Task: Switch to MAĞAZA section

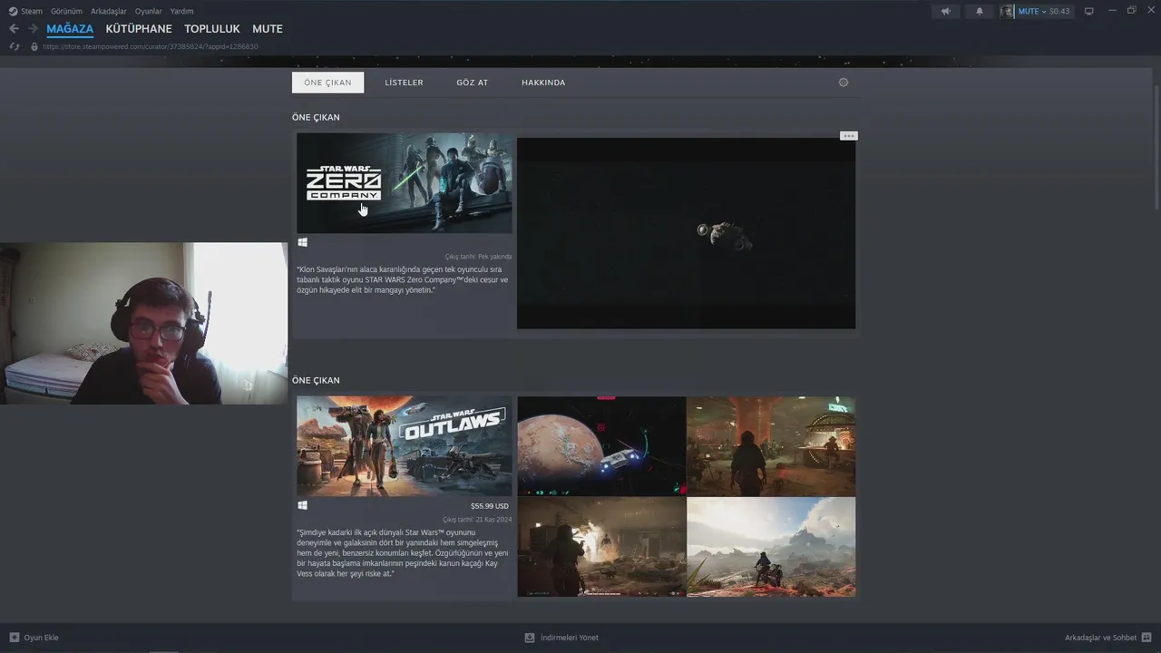Action: pyautogui.click(x=70, y=29)
